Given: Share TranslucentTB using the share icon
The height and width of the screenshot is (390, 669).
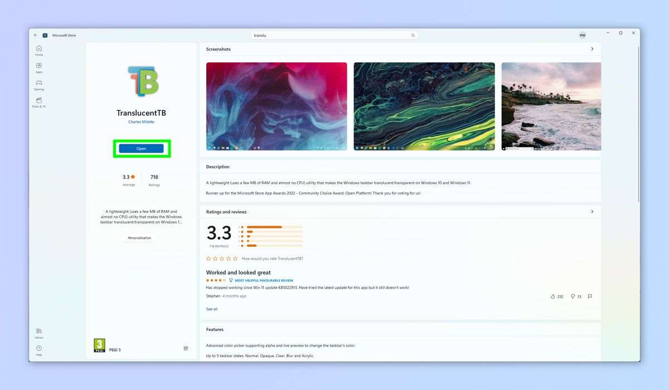Looking at the screenshot, I should (x=186, y=348).
